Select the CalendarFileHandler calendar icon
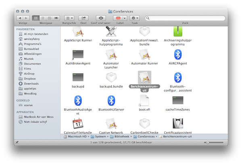The height and width of the screenshot is (165, 242). click(x=78, y=124)
